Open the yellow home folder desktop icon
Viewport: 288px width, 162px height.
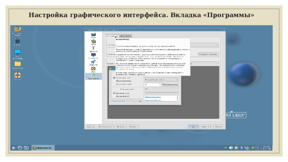tap(18, 64)
